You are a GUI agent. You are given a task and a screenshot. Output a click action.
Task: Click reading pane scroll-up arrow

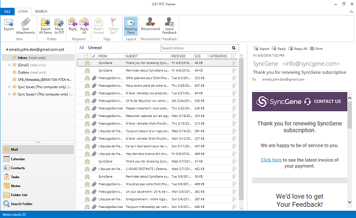point(349,98)
